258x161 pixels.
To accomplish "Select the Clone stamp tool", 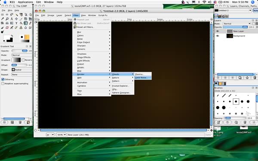I will coord(21,27).
